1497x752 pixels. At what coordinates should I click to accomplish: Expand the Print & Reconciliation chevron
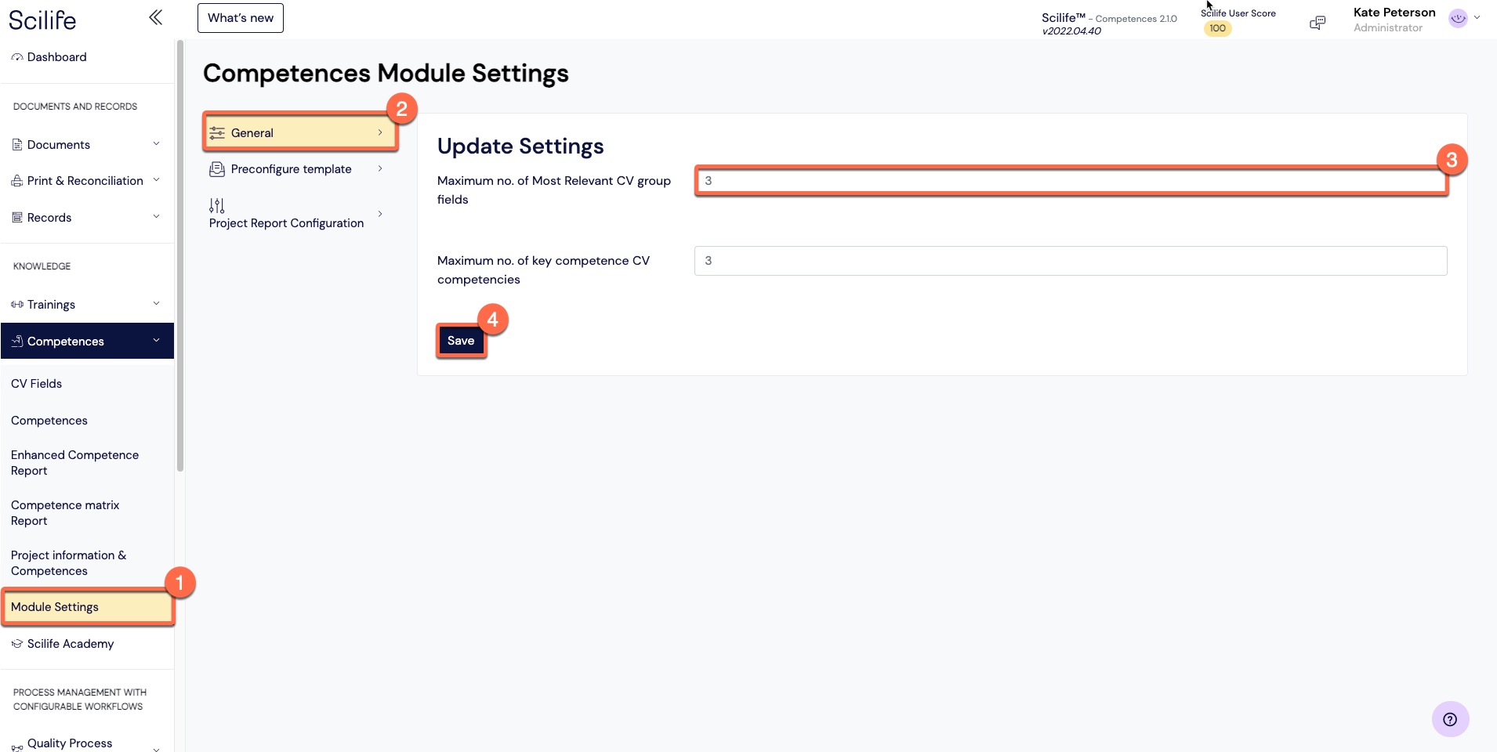pyautogui.click(x=156, y=180)
